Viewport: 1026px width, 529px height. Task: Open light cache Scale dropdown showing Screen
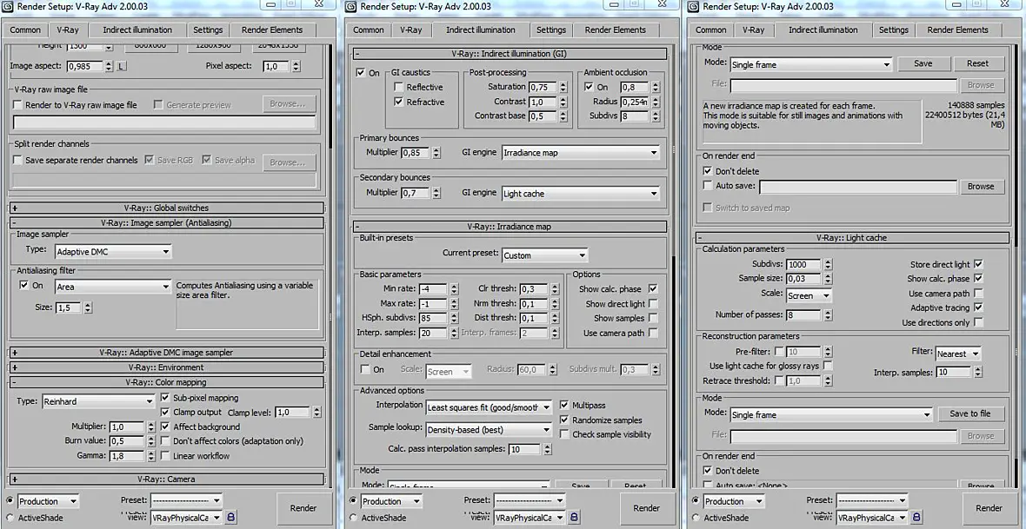(808, 295)
